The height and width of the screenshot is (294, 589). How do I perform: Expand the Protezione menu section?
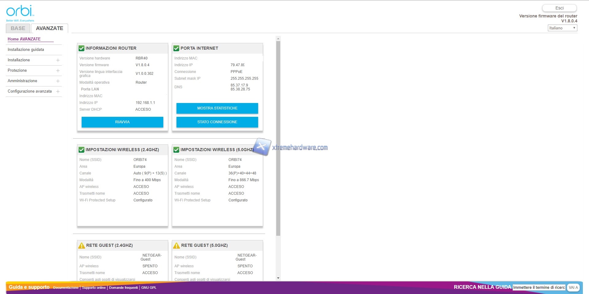[x=58, y=71]
